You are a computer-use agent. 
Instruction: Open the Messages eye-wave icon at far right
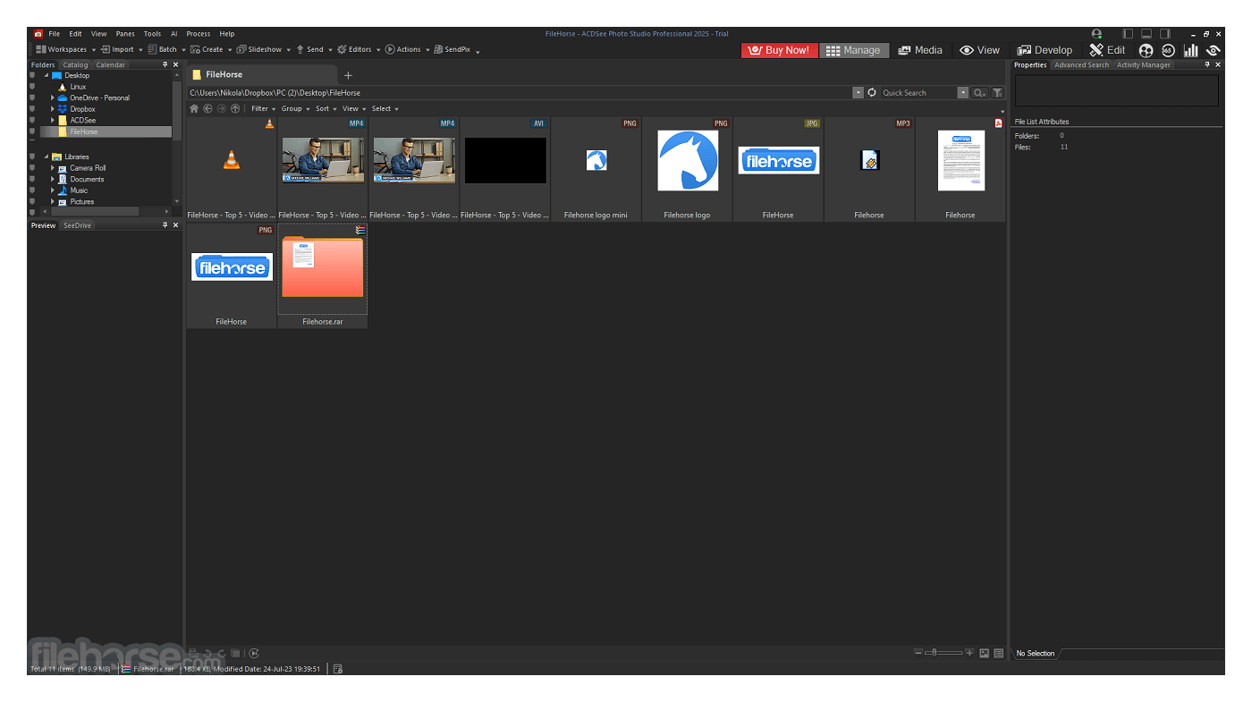click(1214, 51)
